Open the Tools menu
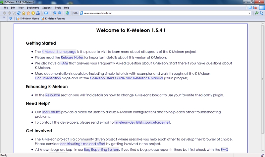This screenshot has height=157, width=265. pos(58,8)
